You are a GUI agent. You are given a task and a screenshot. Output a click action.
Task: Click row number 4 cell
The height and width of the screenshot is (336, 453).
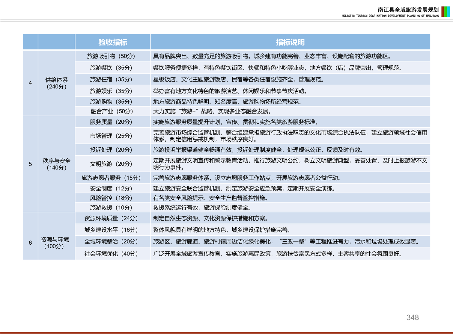pyautogui.click(x=30, y=83)
